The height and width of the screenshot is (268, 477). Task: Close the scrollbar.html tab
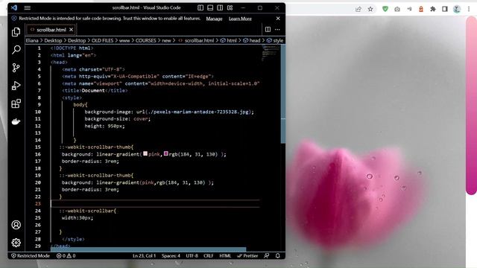(71, 30)
